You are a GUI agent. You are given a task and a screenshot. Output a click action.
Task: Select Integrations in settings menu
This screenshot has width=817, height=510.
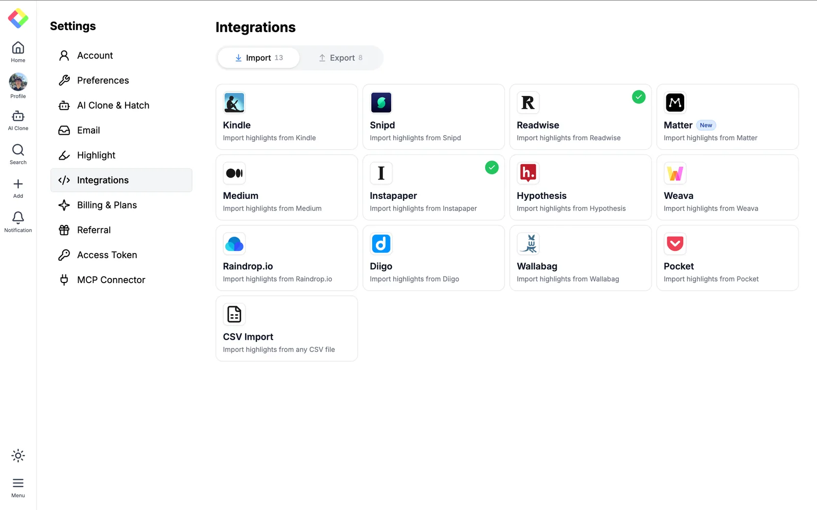122,180
